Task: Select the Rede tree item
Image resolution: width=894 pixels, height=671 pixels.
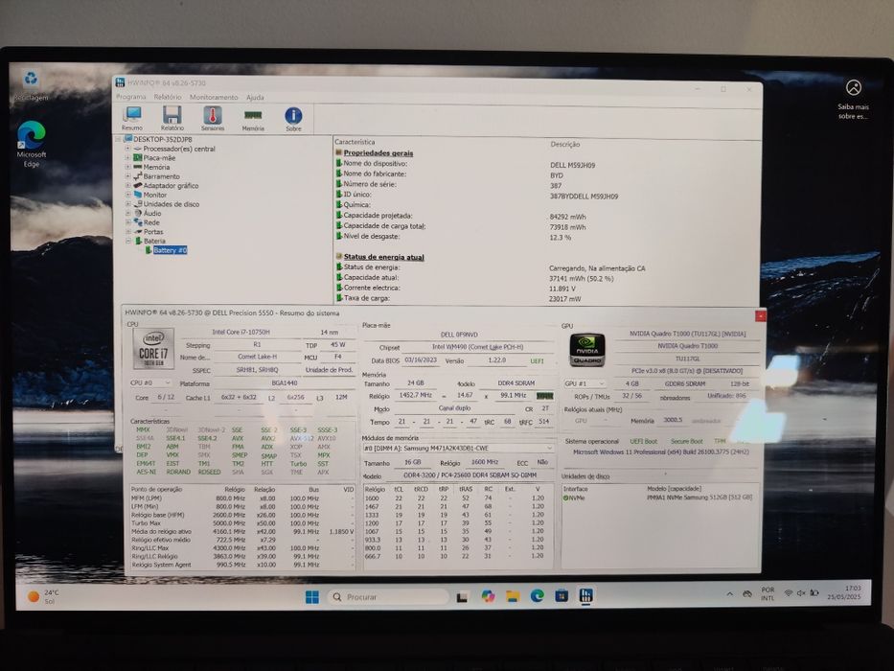Action: point(151,222)
